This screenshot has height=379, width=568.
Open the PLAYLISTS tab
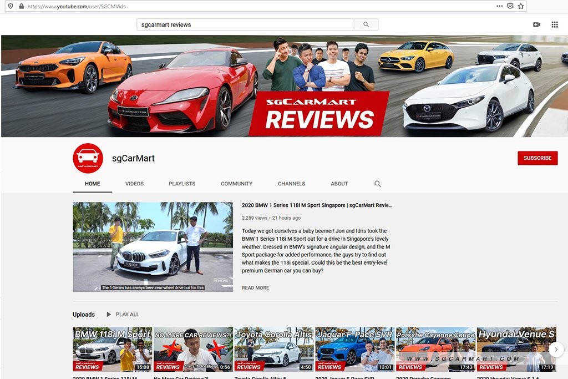(182, 184)
